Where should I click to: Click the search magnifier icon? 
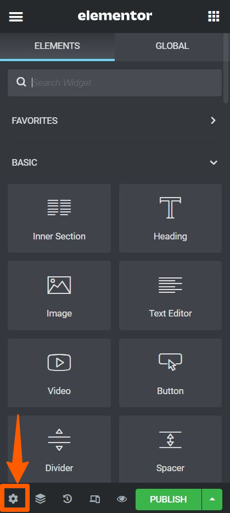21,83
